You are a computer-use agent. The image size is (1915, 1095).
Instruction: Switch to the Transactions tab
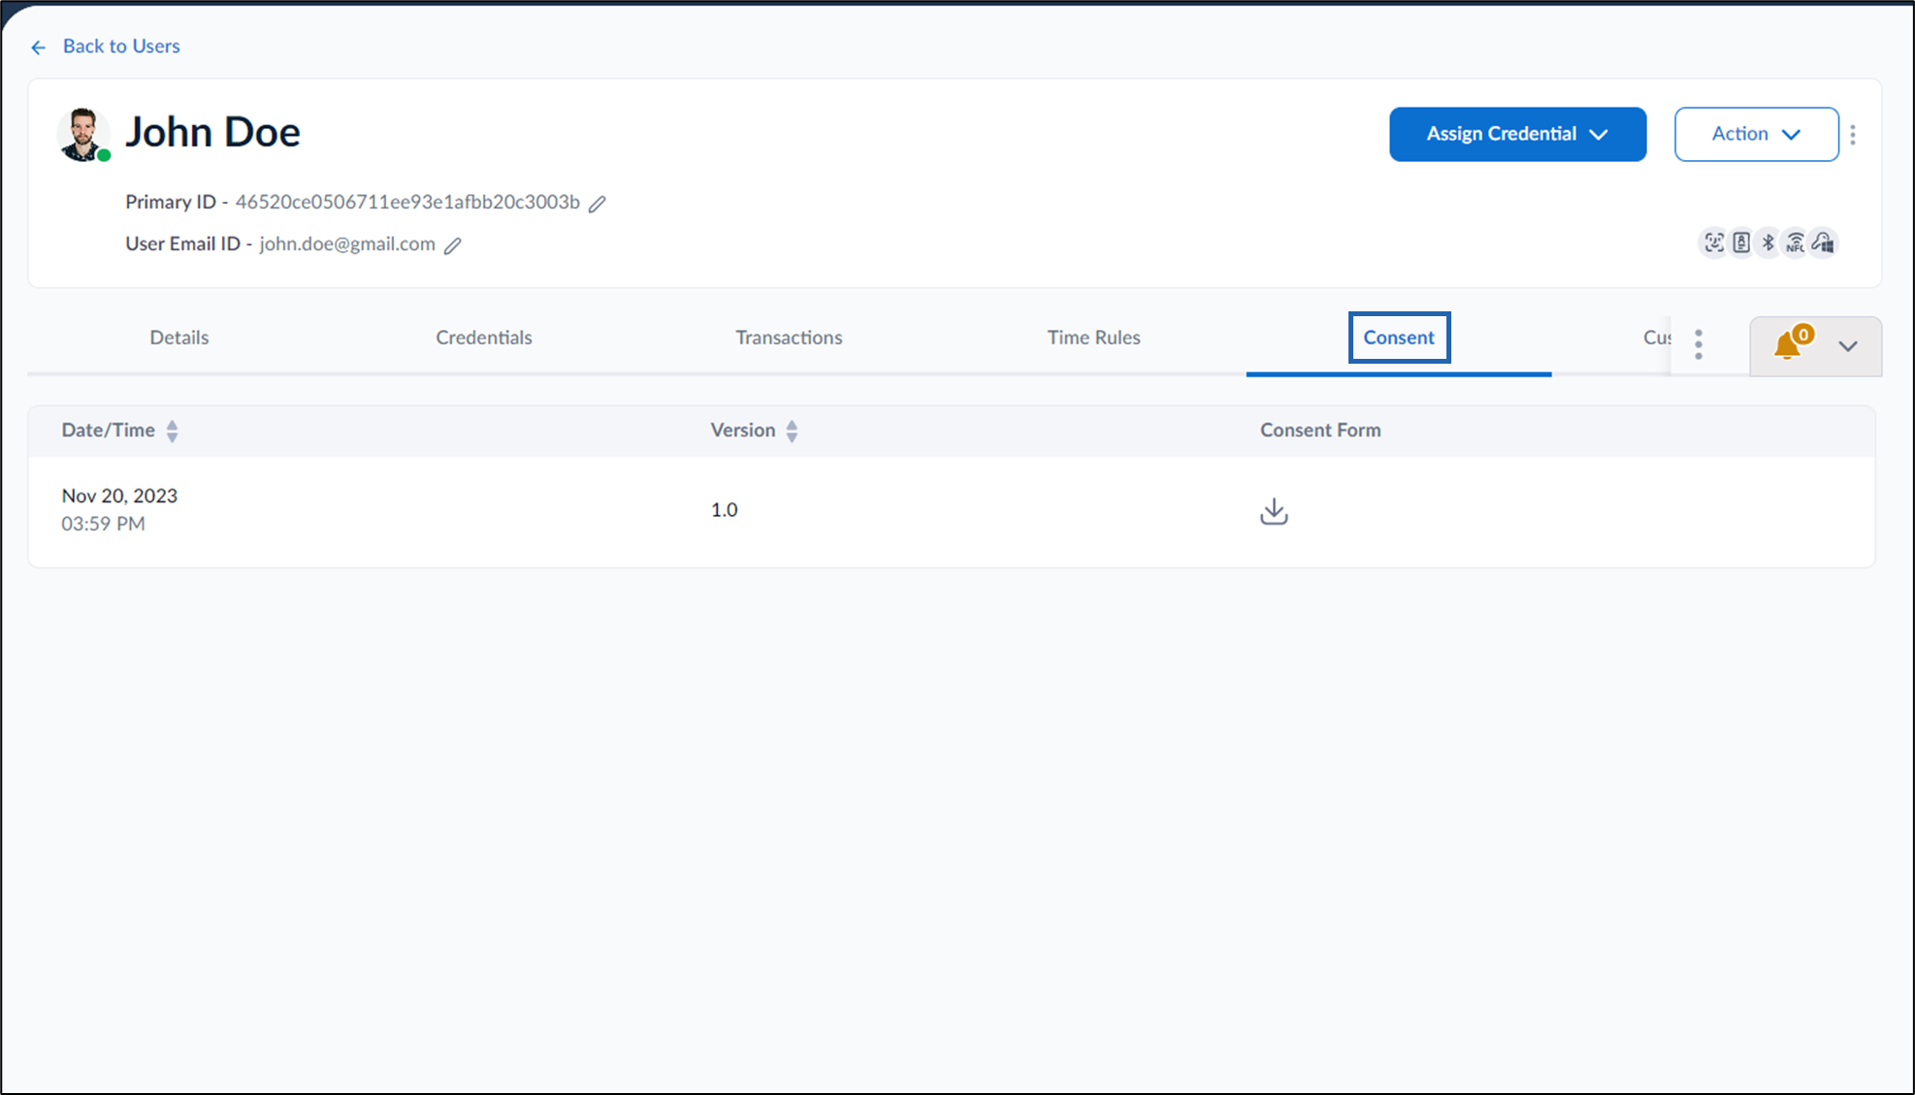789,338
